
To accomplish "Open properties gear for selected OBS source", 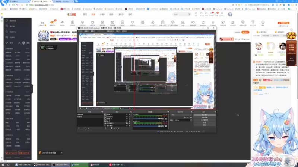I will 112,128.
